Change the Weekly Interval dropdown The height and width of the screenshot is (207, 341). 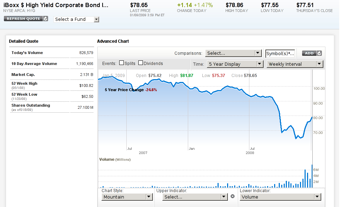click(295, 64)
